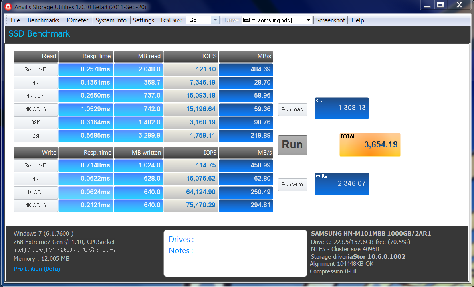
Task: Click the orange TOTAL score box
Action: (x=369, y=144)
